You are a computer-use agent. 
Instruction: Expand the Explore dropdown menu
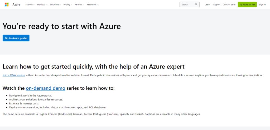pyautogui.click(x=30, y=4)
